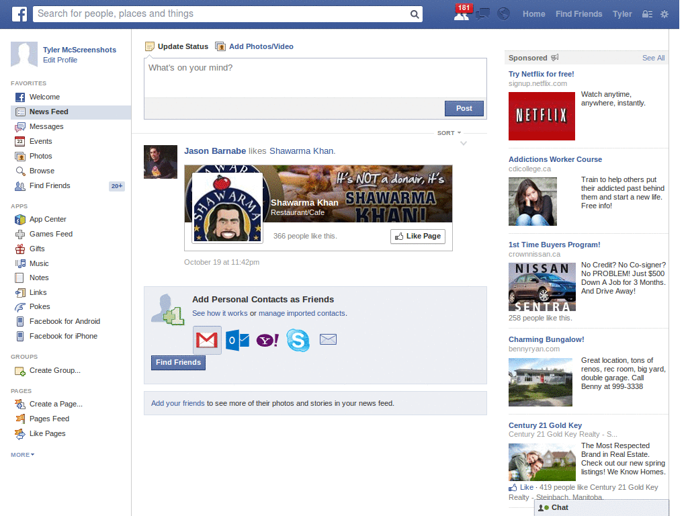The width and height of the screenshot is (688, 516).
Task: Open the hide-story arrow on Jason's post
Action: (463, 143)
